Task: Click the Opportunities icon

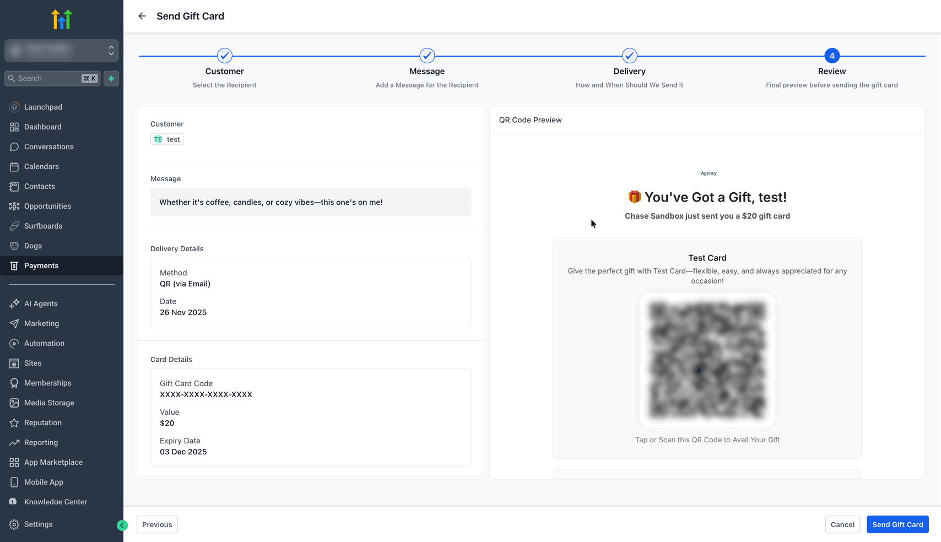Action: (x=14, y=206)
